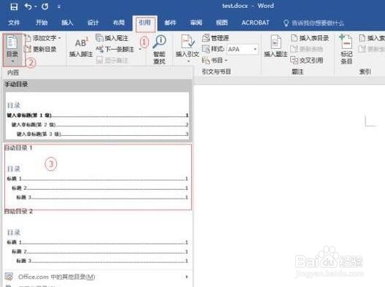
Task: Click the 标记条目 (Mark Entry) button
Action: [346, 49]
